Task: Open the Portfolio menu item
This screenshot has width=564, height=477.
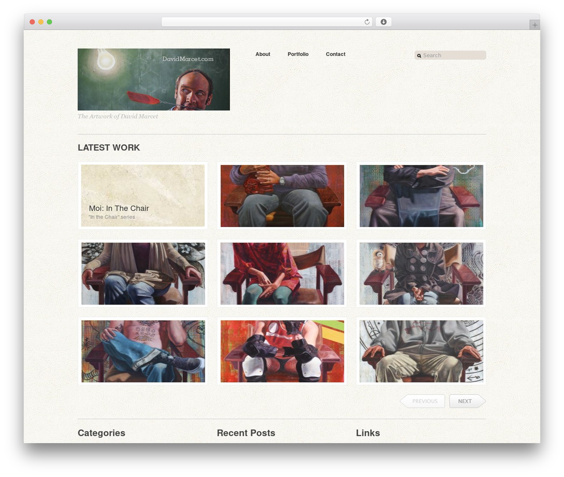Action: pos(298,54)
